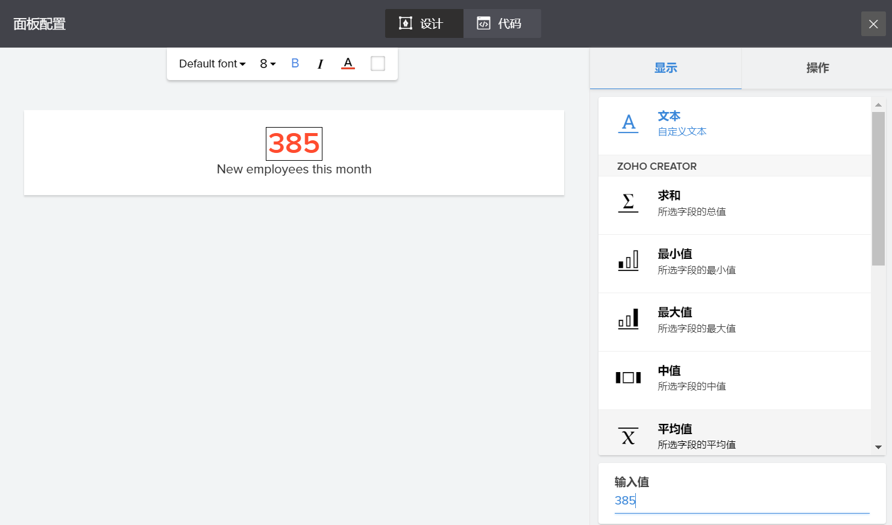Select the median value icon
This screenshot has height=525, width=892.
point(628,378)
